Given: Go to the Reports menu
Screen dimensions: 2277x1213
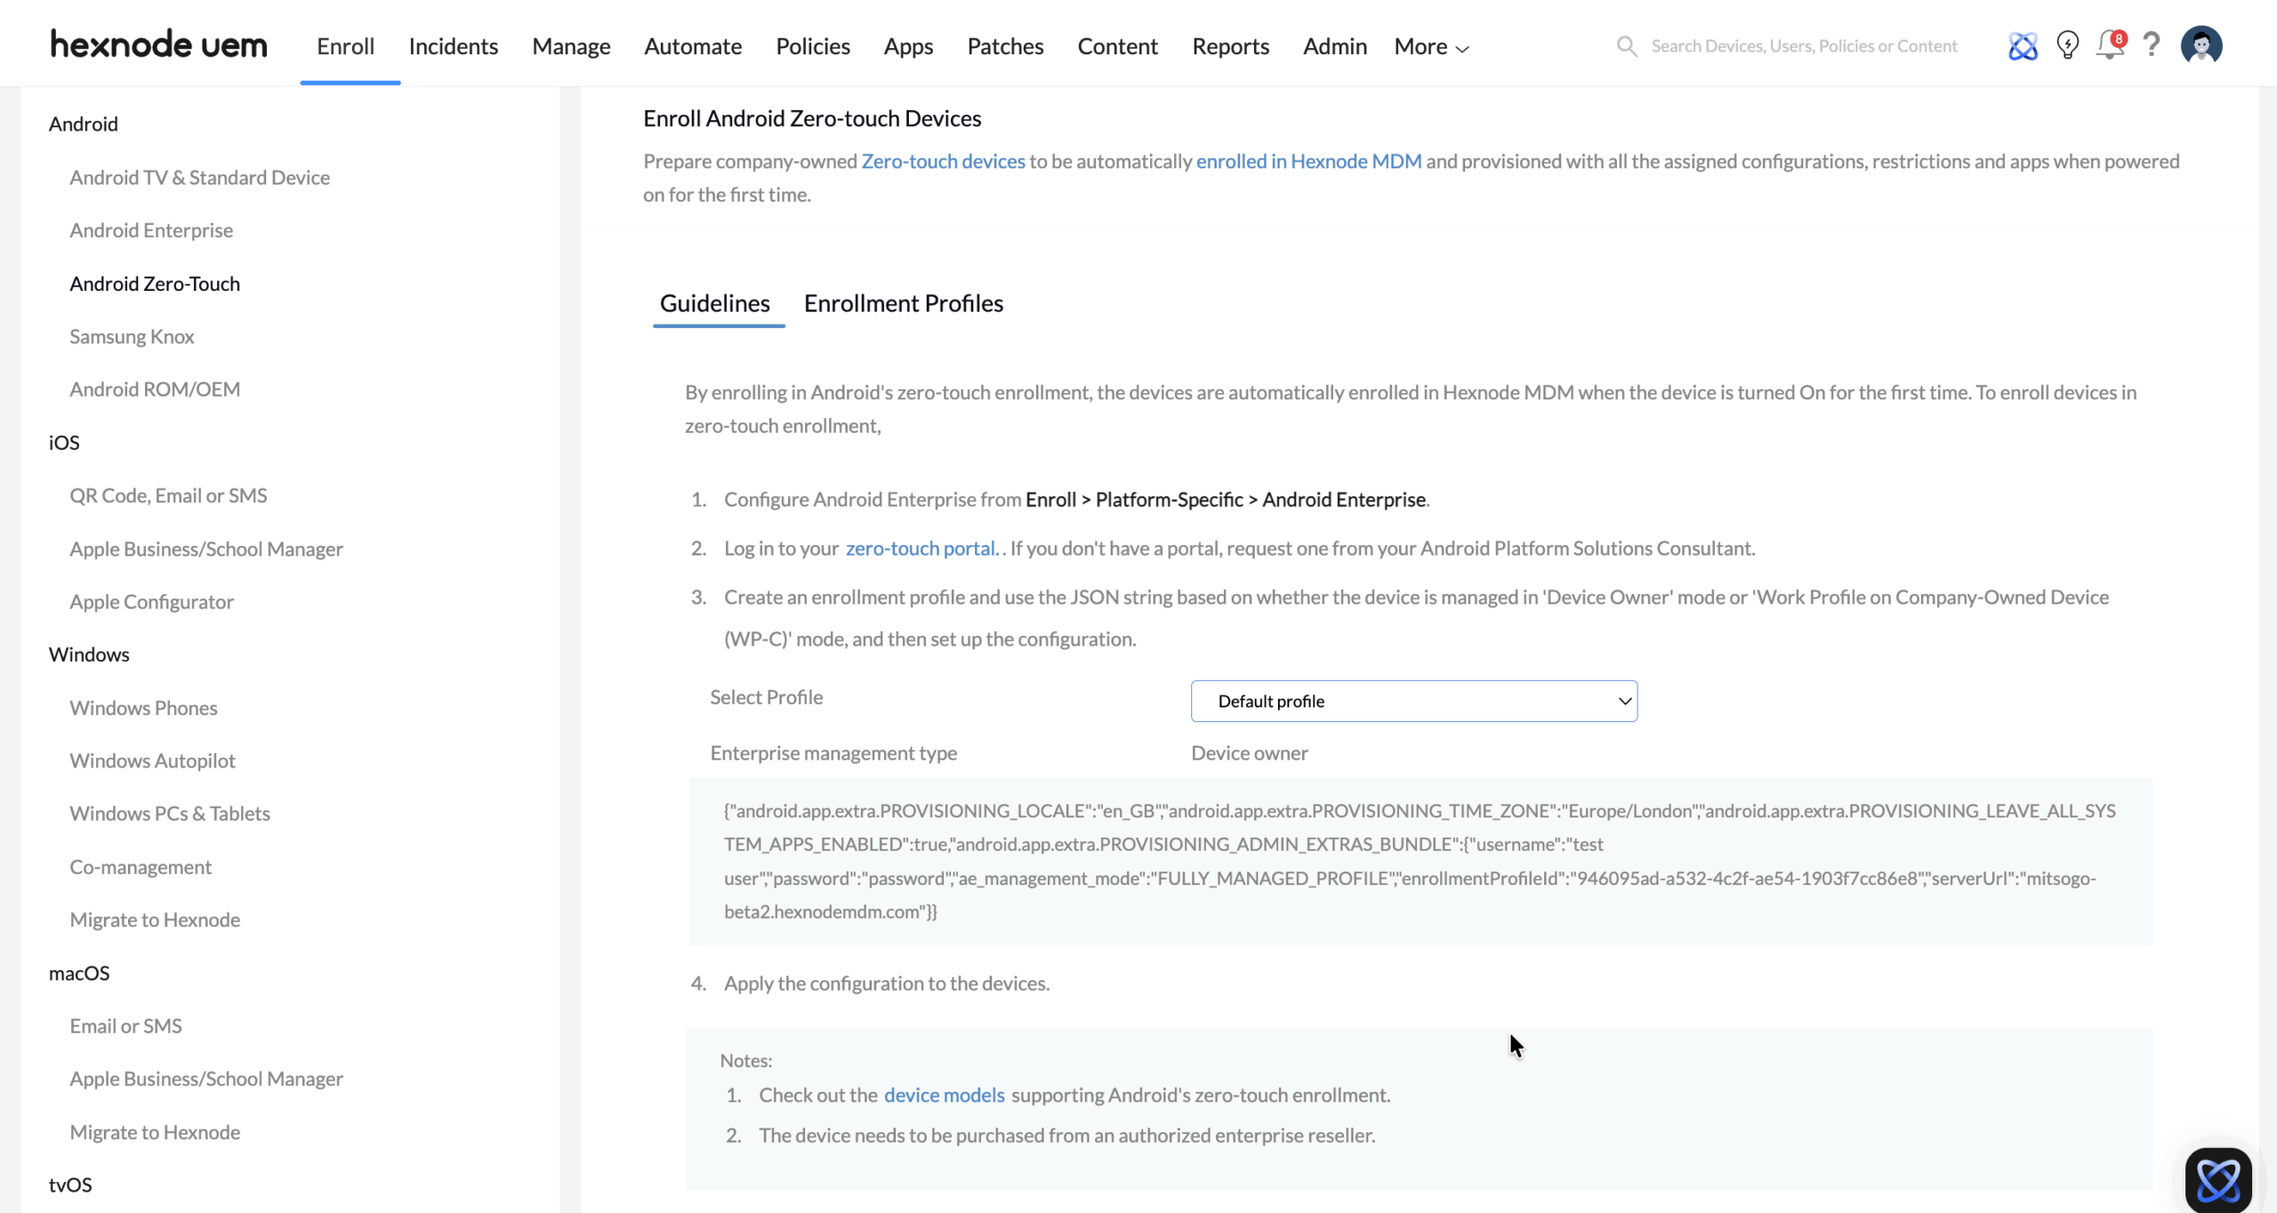Looking at the screenshot, I should (1230, 46).
